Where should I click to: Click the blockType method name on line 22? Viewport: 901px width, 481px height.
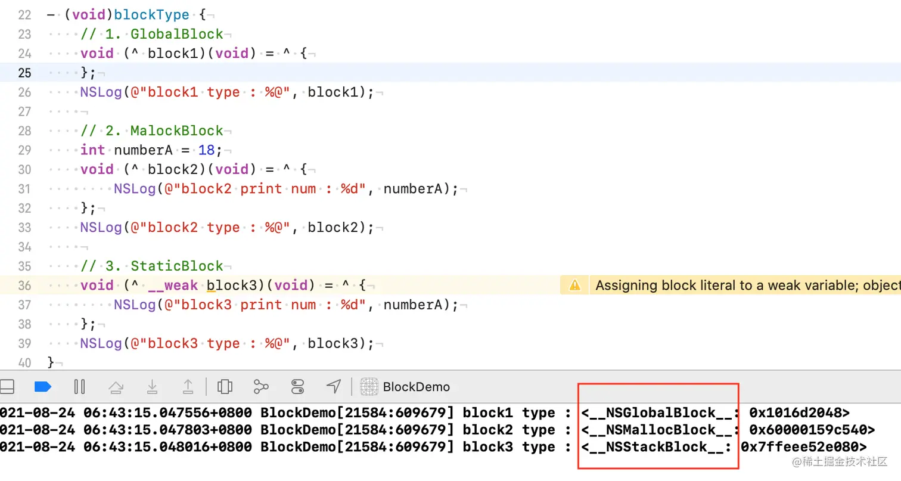tap(152, 15)
